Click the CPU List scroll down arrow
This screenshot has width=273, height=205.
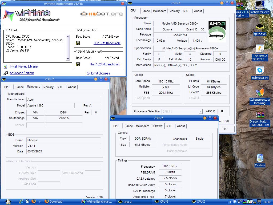tap(68, 59)
